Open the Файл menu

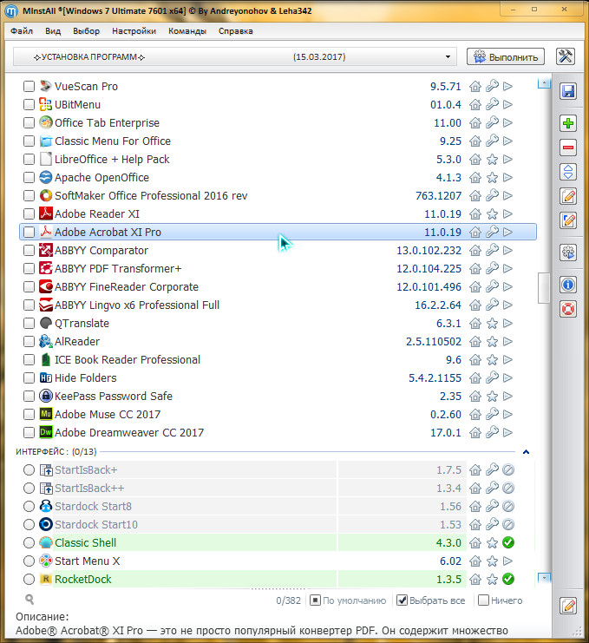pos(22,31)
